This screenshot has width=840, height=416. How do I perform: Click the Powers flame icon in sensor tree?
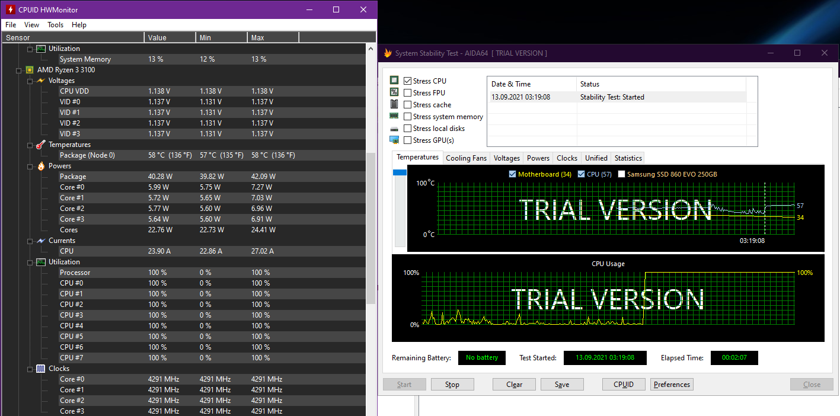(40, 166)
